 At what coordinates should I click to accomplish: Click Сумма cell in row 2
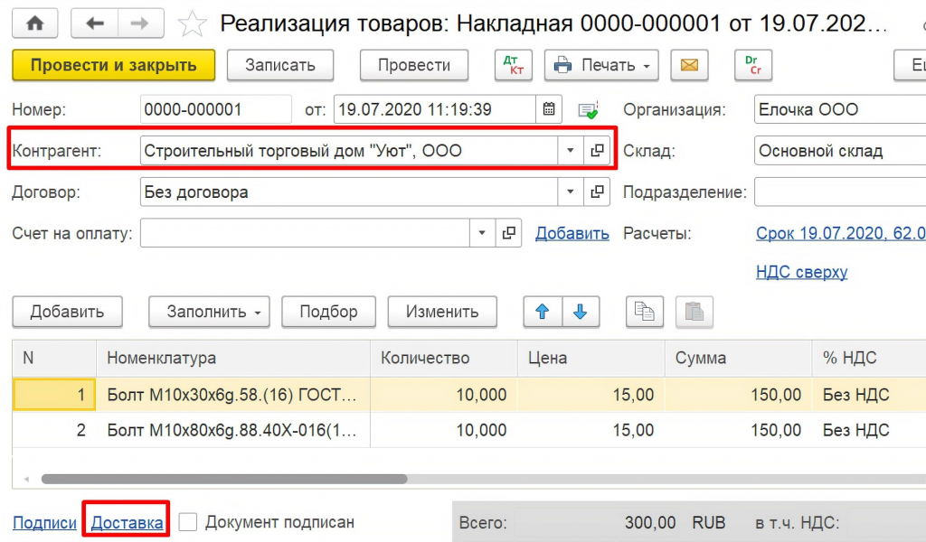click(739, 430)
